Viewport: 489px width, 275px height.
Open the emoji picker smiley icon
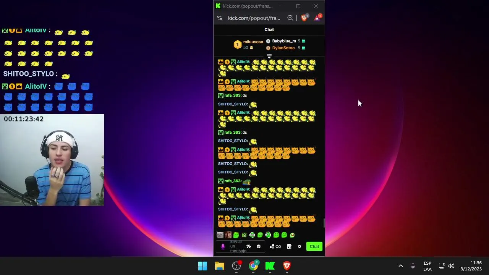(x=259, y=246)
